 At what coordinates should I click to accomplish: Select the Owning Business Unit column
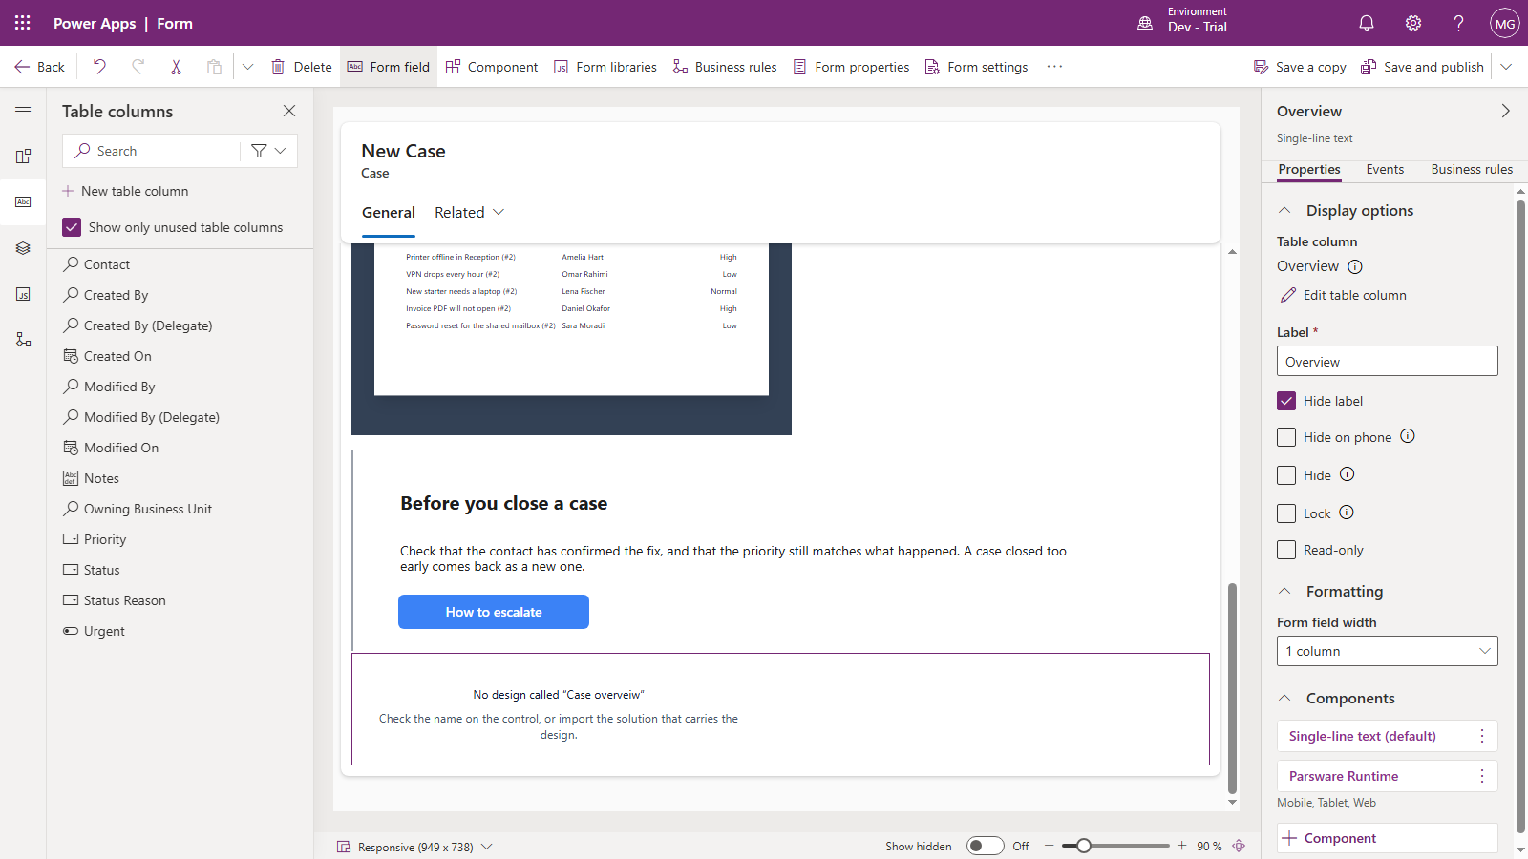tap(180, 509)
